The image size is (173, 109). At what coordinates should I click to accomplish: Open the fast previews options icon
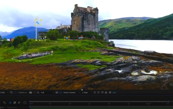click(x=99, y=92)
